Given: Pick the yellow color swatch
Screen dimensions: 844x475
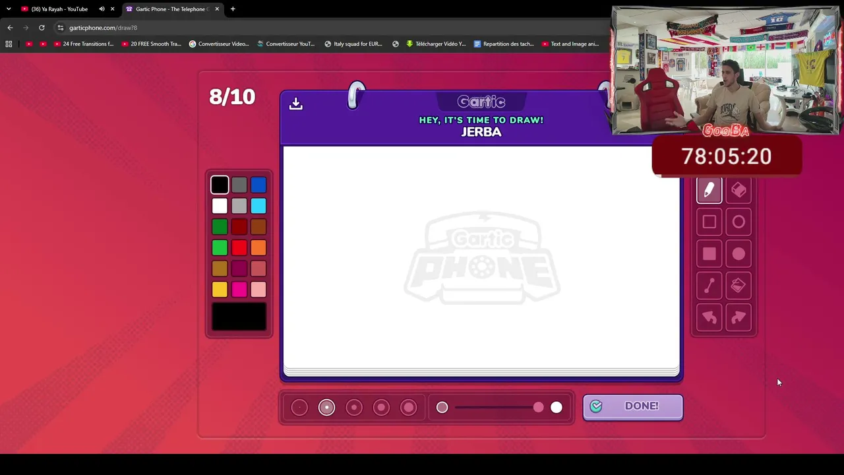Looking at the screenshot, I should (220, 290).
